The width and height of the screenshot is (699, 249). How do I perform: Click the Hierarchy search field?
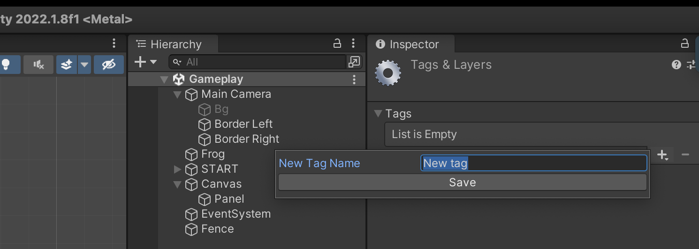(258, 62)
